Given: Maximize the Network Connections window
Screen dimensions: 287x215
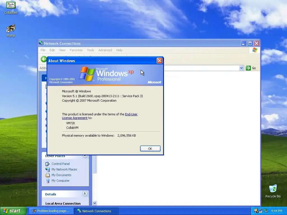Looking at the screenshot, I should [250, 43].
